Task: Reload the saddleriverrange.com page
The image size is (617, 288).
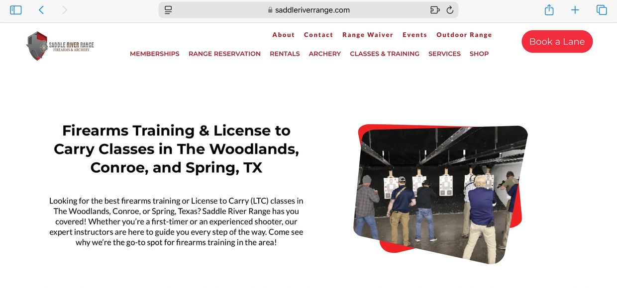Action: click(450, 10)
